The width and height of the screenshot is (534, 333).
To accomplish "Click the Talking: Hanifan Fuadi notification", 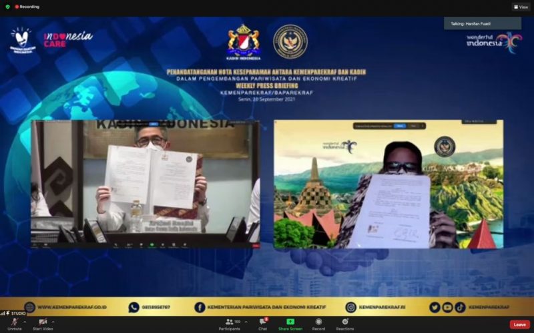I will point(482,23).
